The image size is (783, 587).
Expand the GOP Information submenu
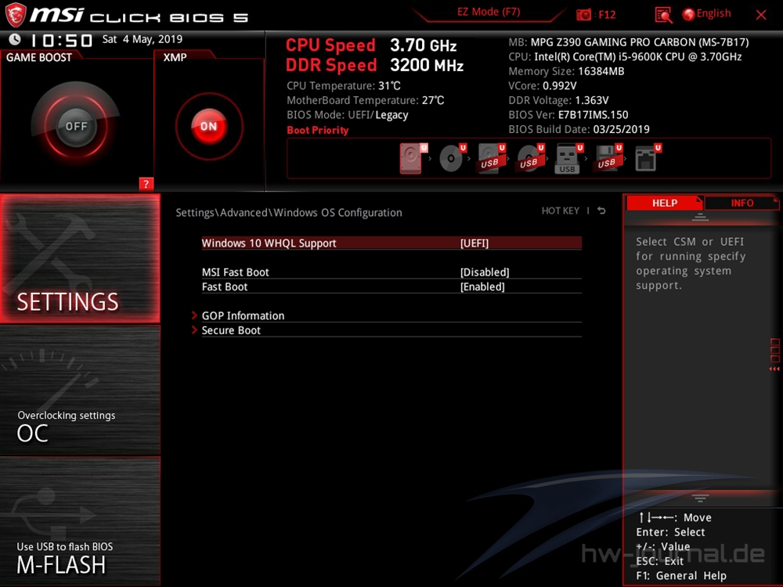(x=243, y=316)
